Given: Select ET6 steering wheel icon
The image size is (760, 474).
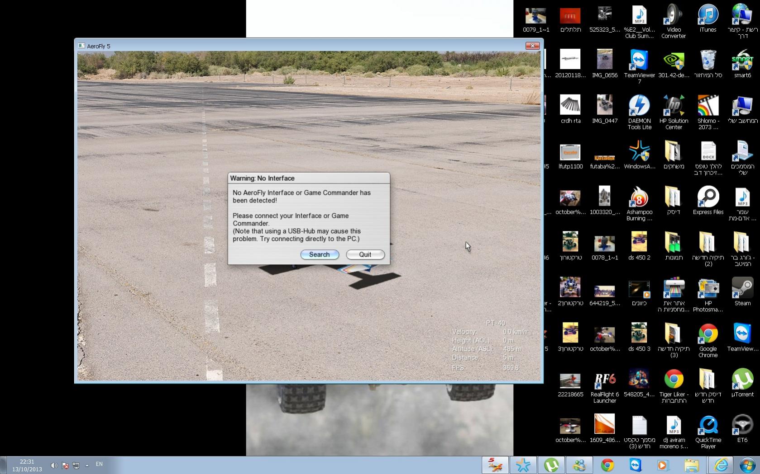Looking at the screenshot, I should pos(742,428).
